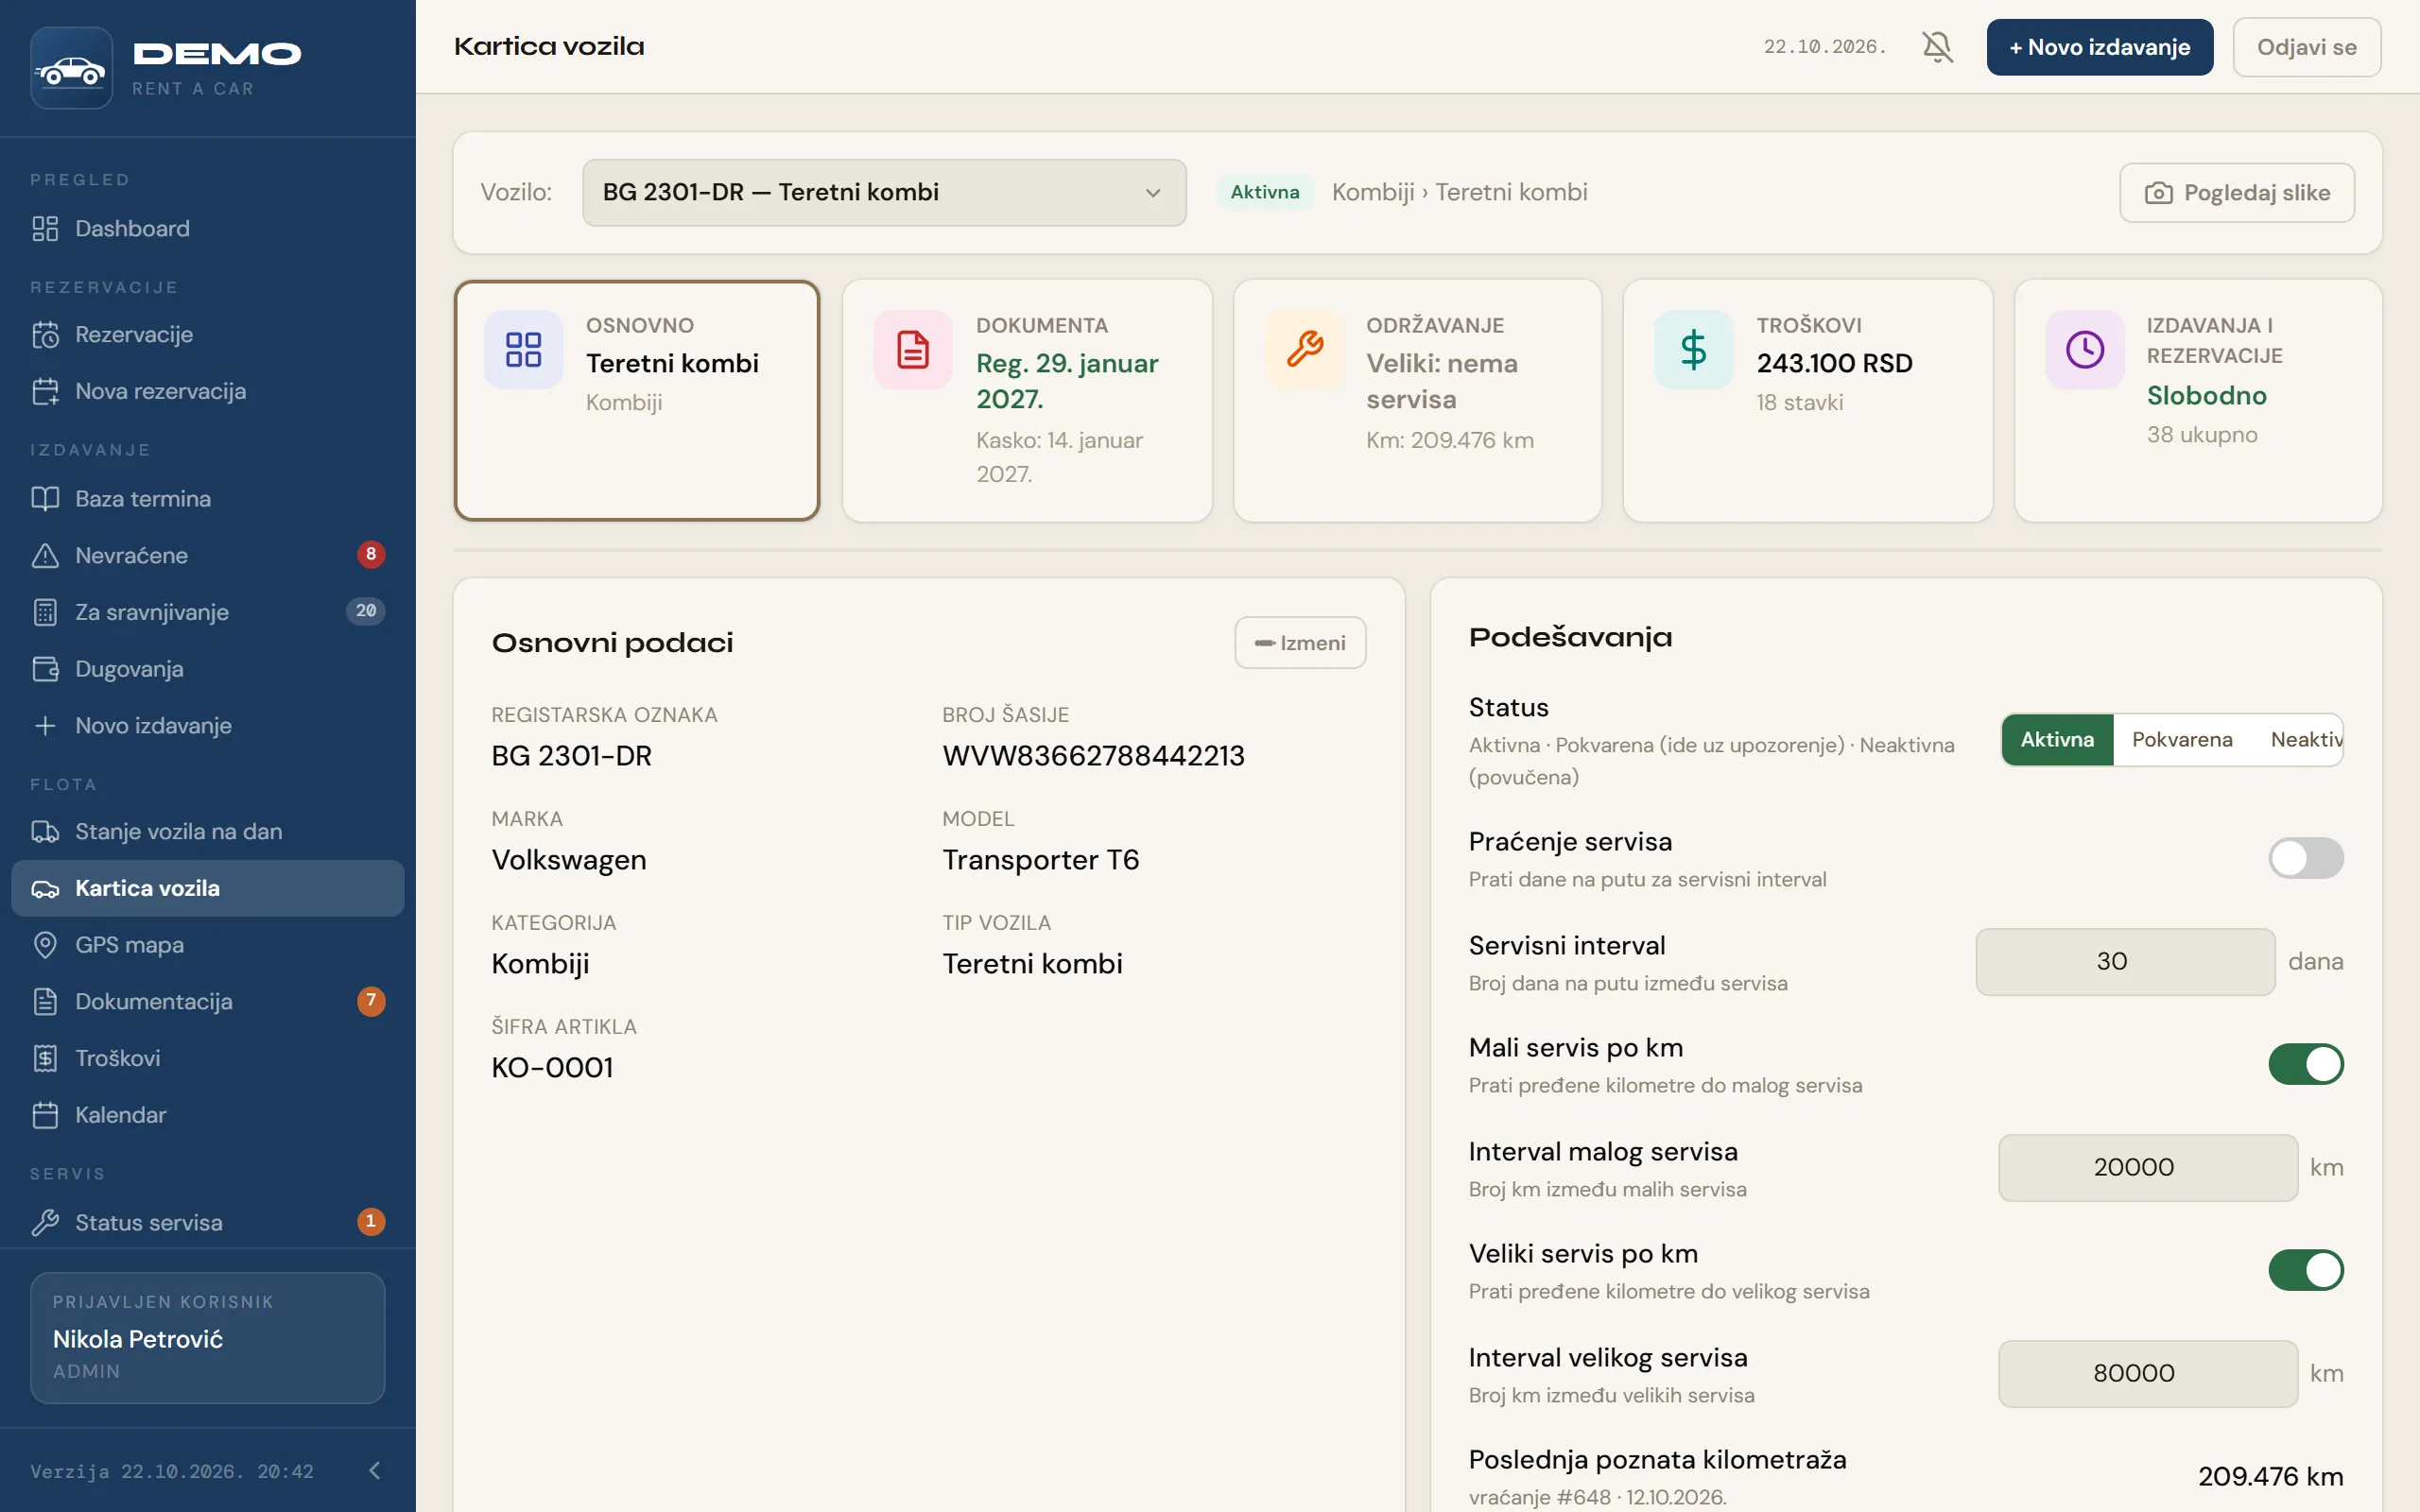This screenshot has width=2420, height=1512.
Task: Disable the Veliki servis po km switch
Action: coord(2305,1270)
